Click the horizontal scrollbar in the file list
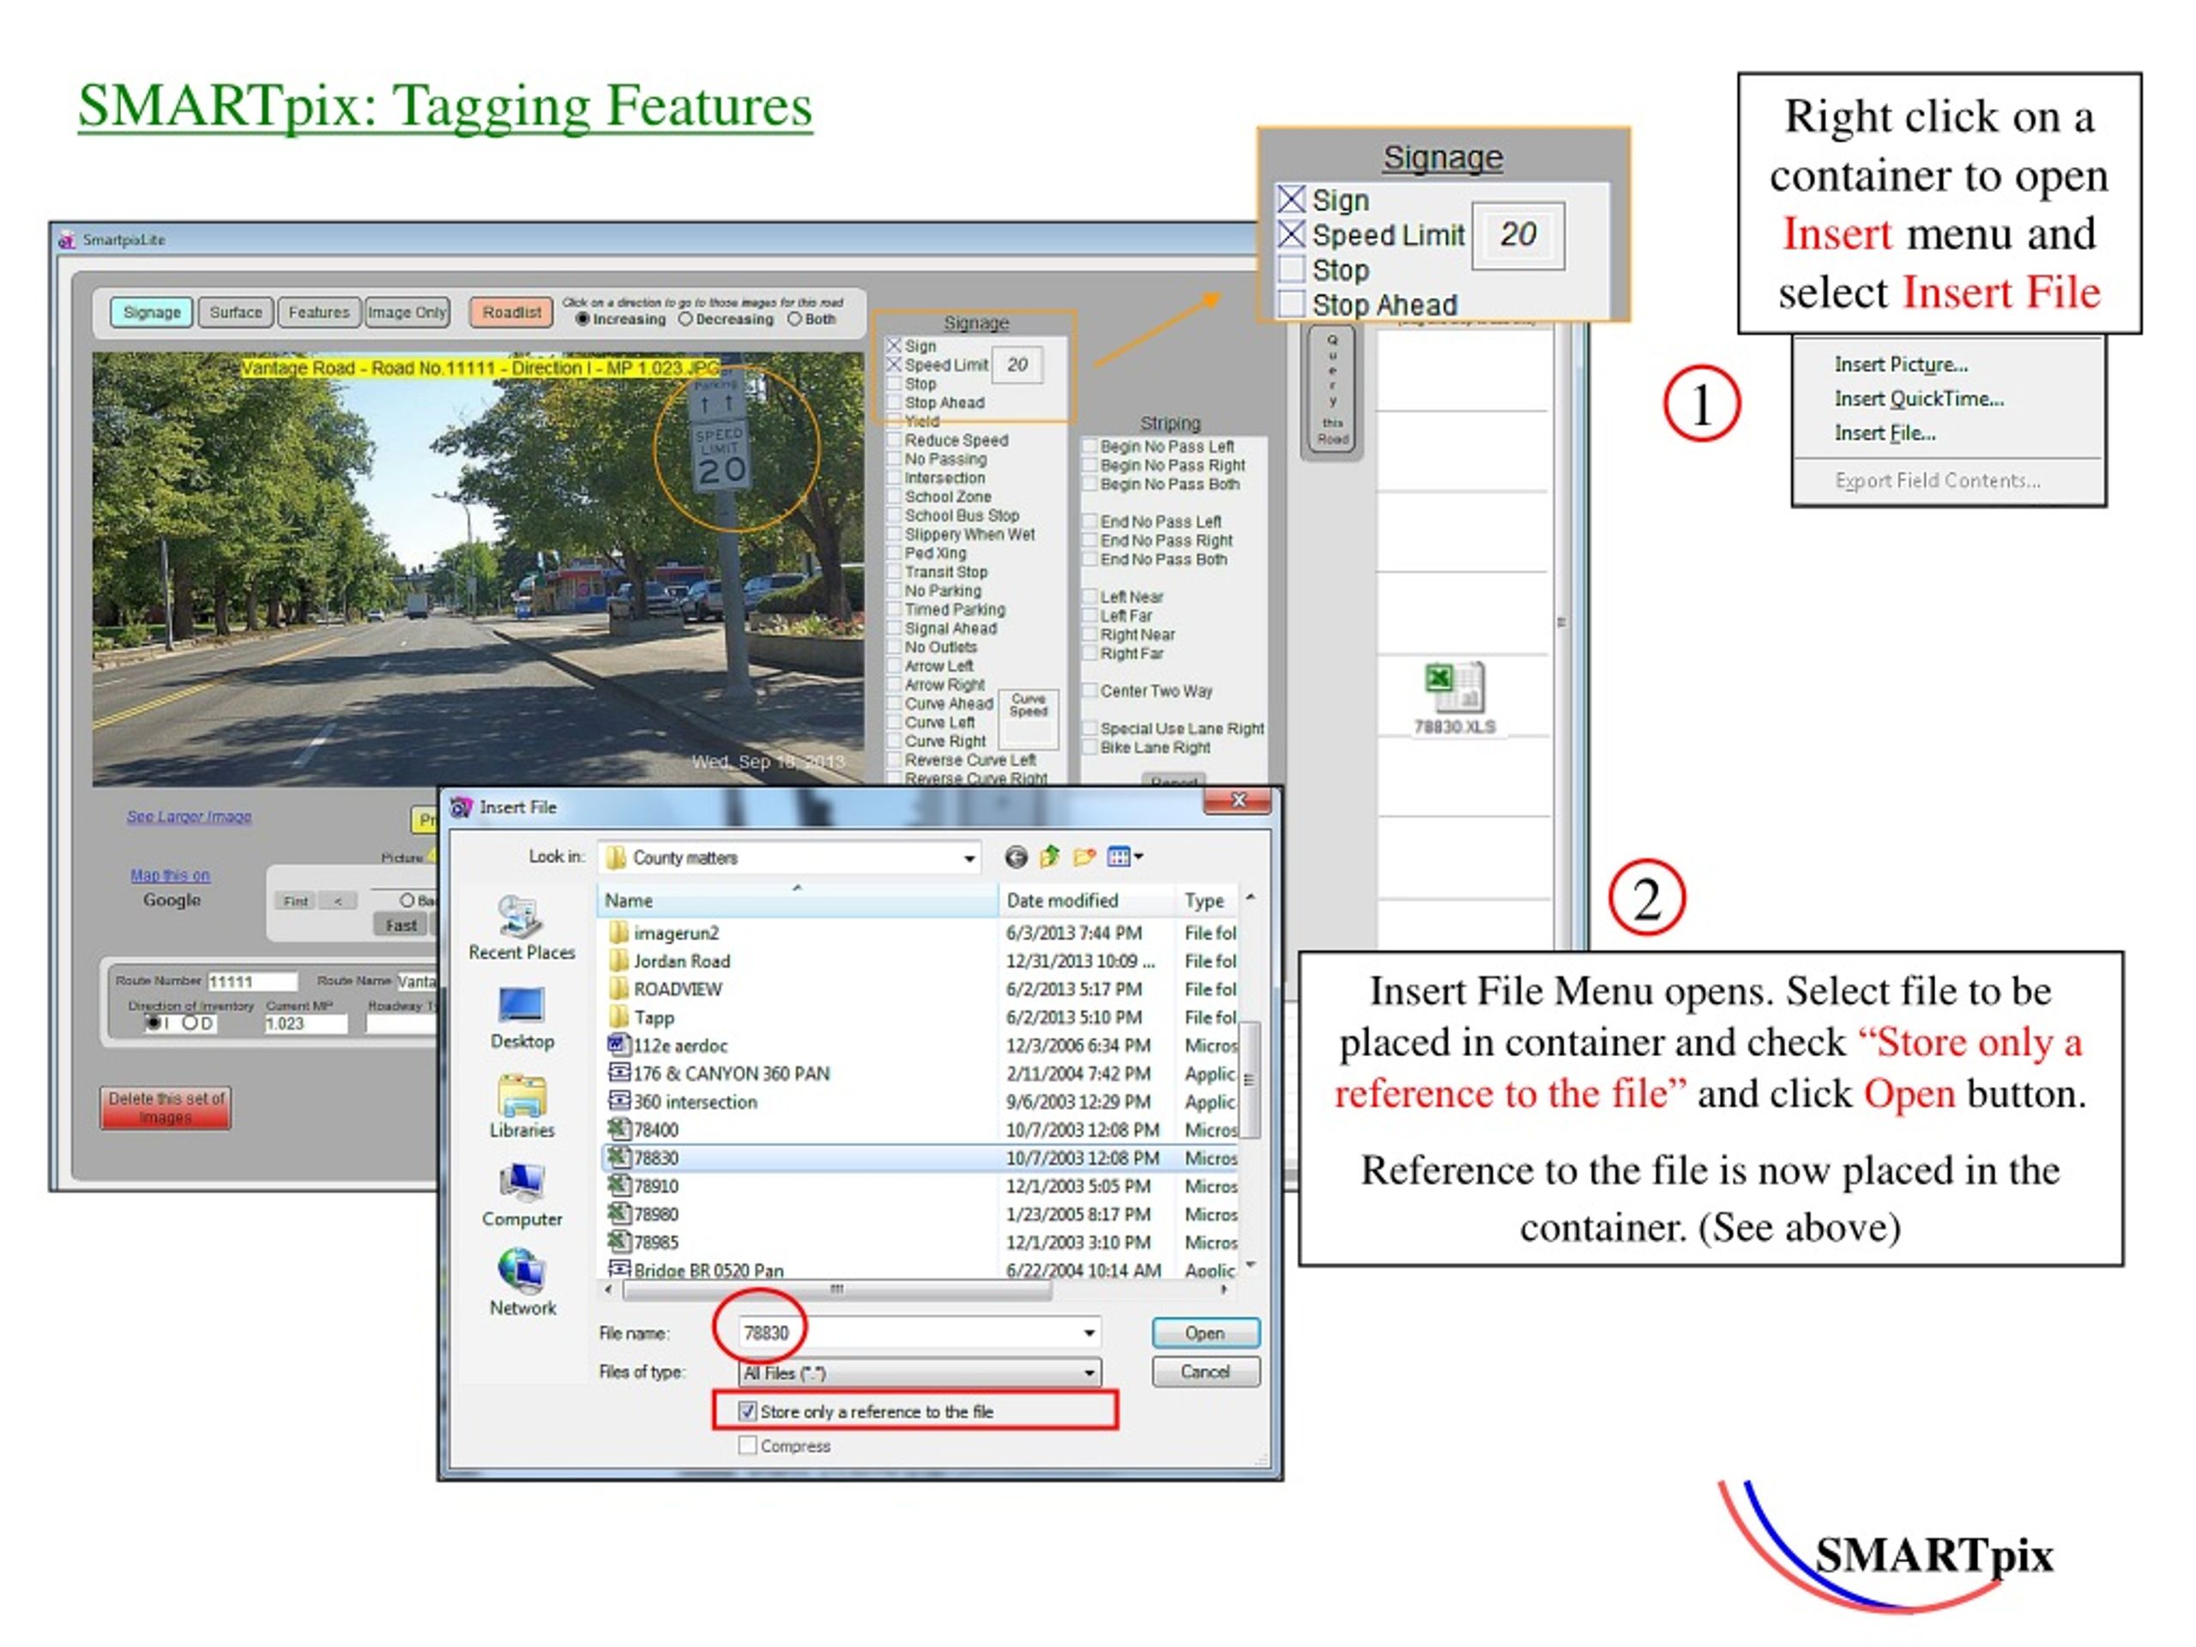The image size is (2196, 1647). (837, 1289)
